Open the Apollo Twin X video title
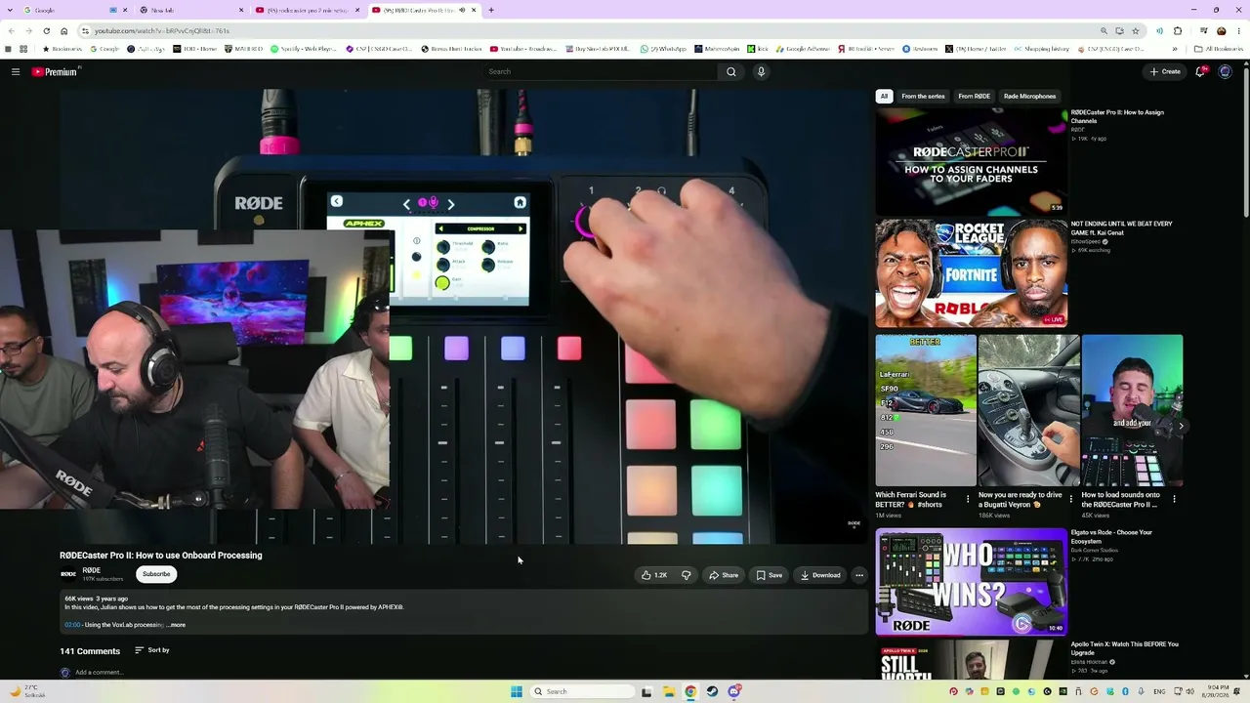 1124,648
